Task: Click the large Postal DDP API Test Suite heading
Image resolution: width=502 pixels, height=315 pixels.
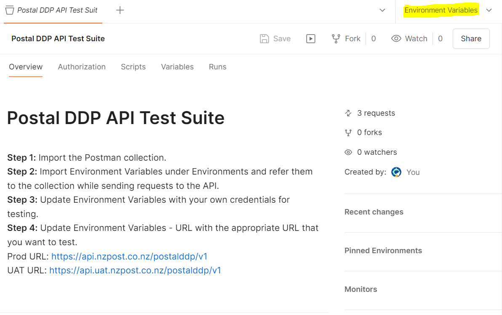Action: (x=115, y=118)
